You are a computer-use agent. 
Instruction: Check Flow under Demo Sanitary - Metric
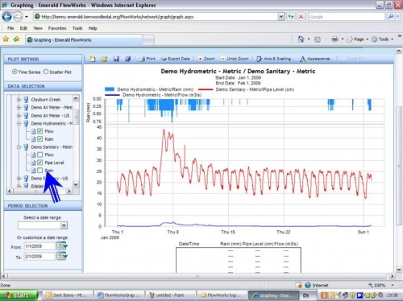coord(39,155)
